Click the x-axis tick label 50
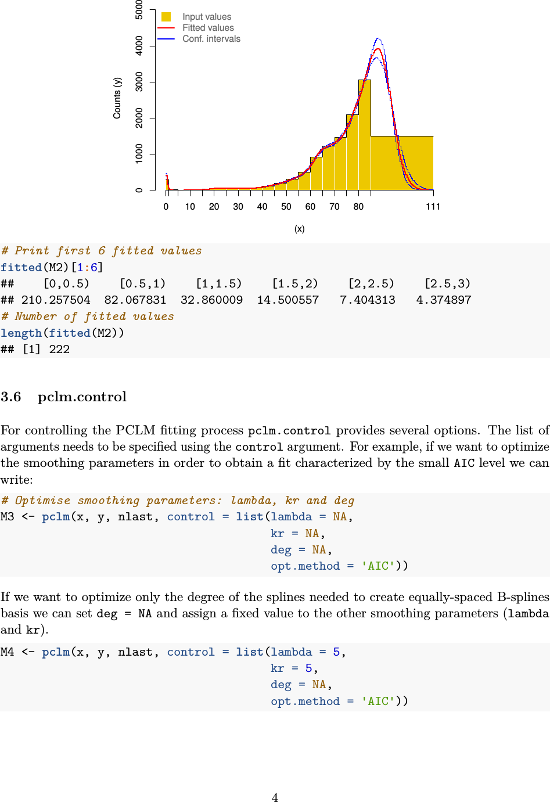 [286, 207]
